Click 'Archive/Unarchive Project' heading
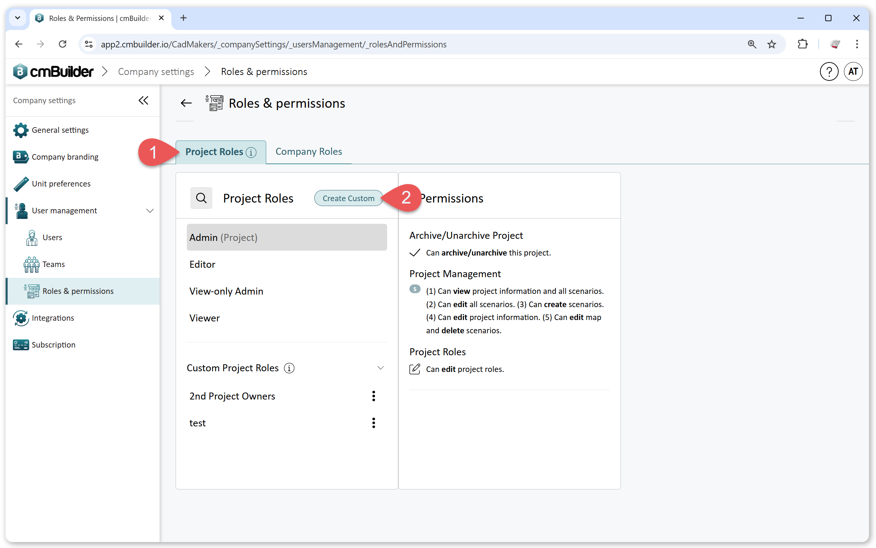876x548 pixels. point(466,235)
